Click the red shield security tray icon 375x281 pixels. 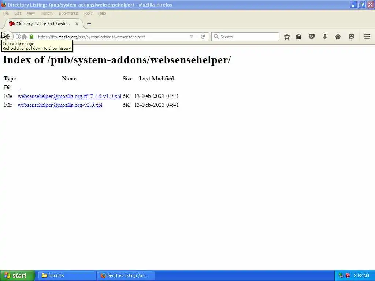348,276
